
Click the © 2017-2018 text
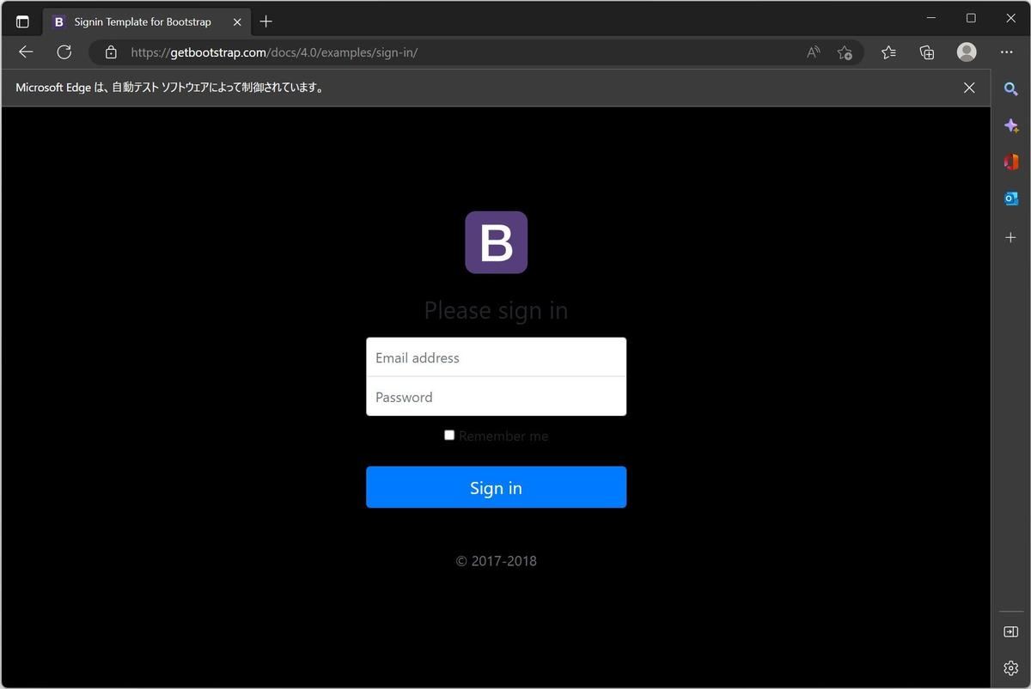pos(497,561)
